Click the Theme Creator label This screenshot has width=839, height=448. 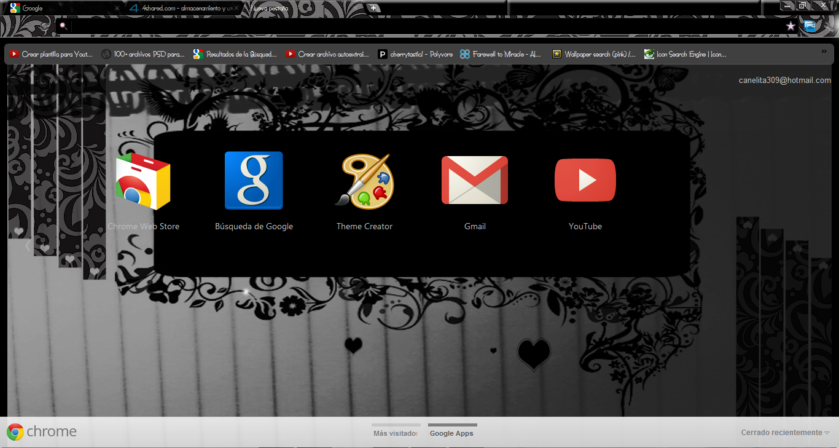(364, 226)
